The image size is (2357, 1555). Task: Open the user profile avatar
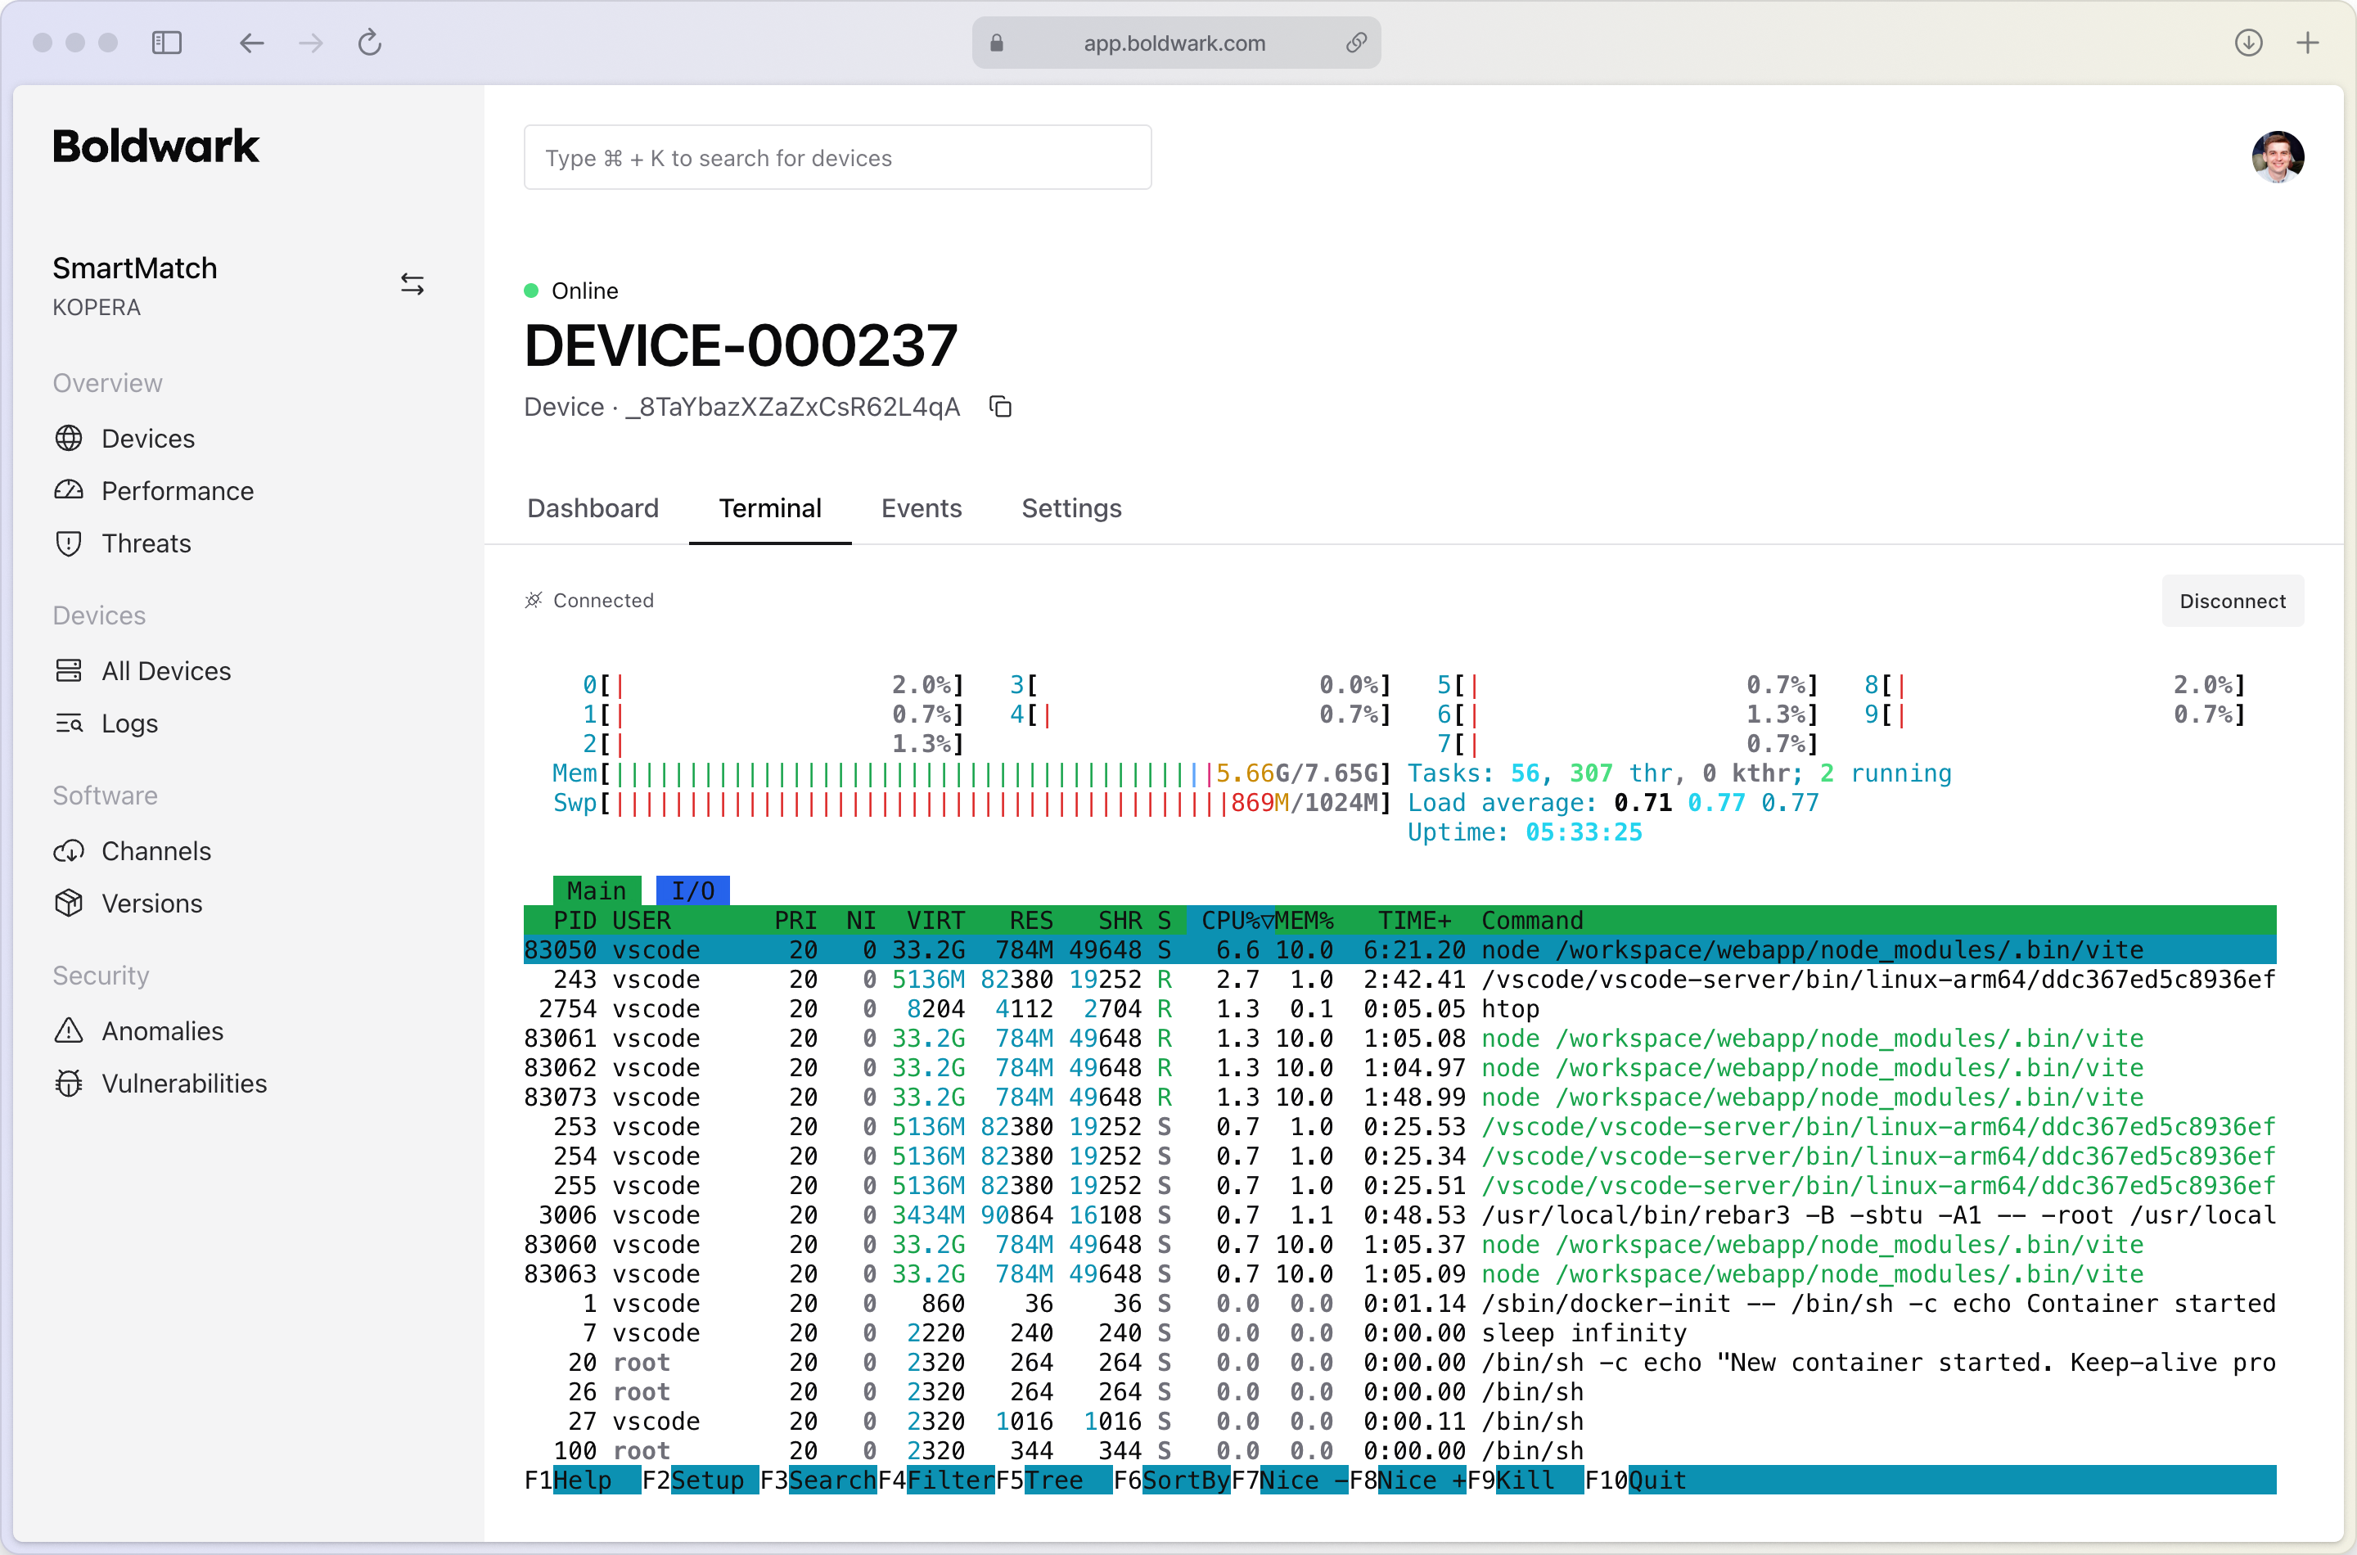(2277, 156)
